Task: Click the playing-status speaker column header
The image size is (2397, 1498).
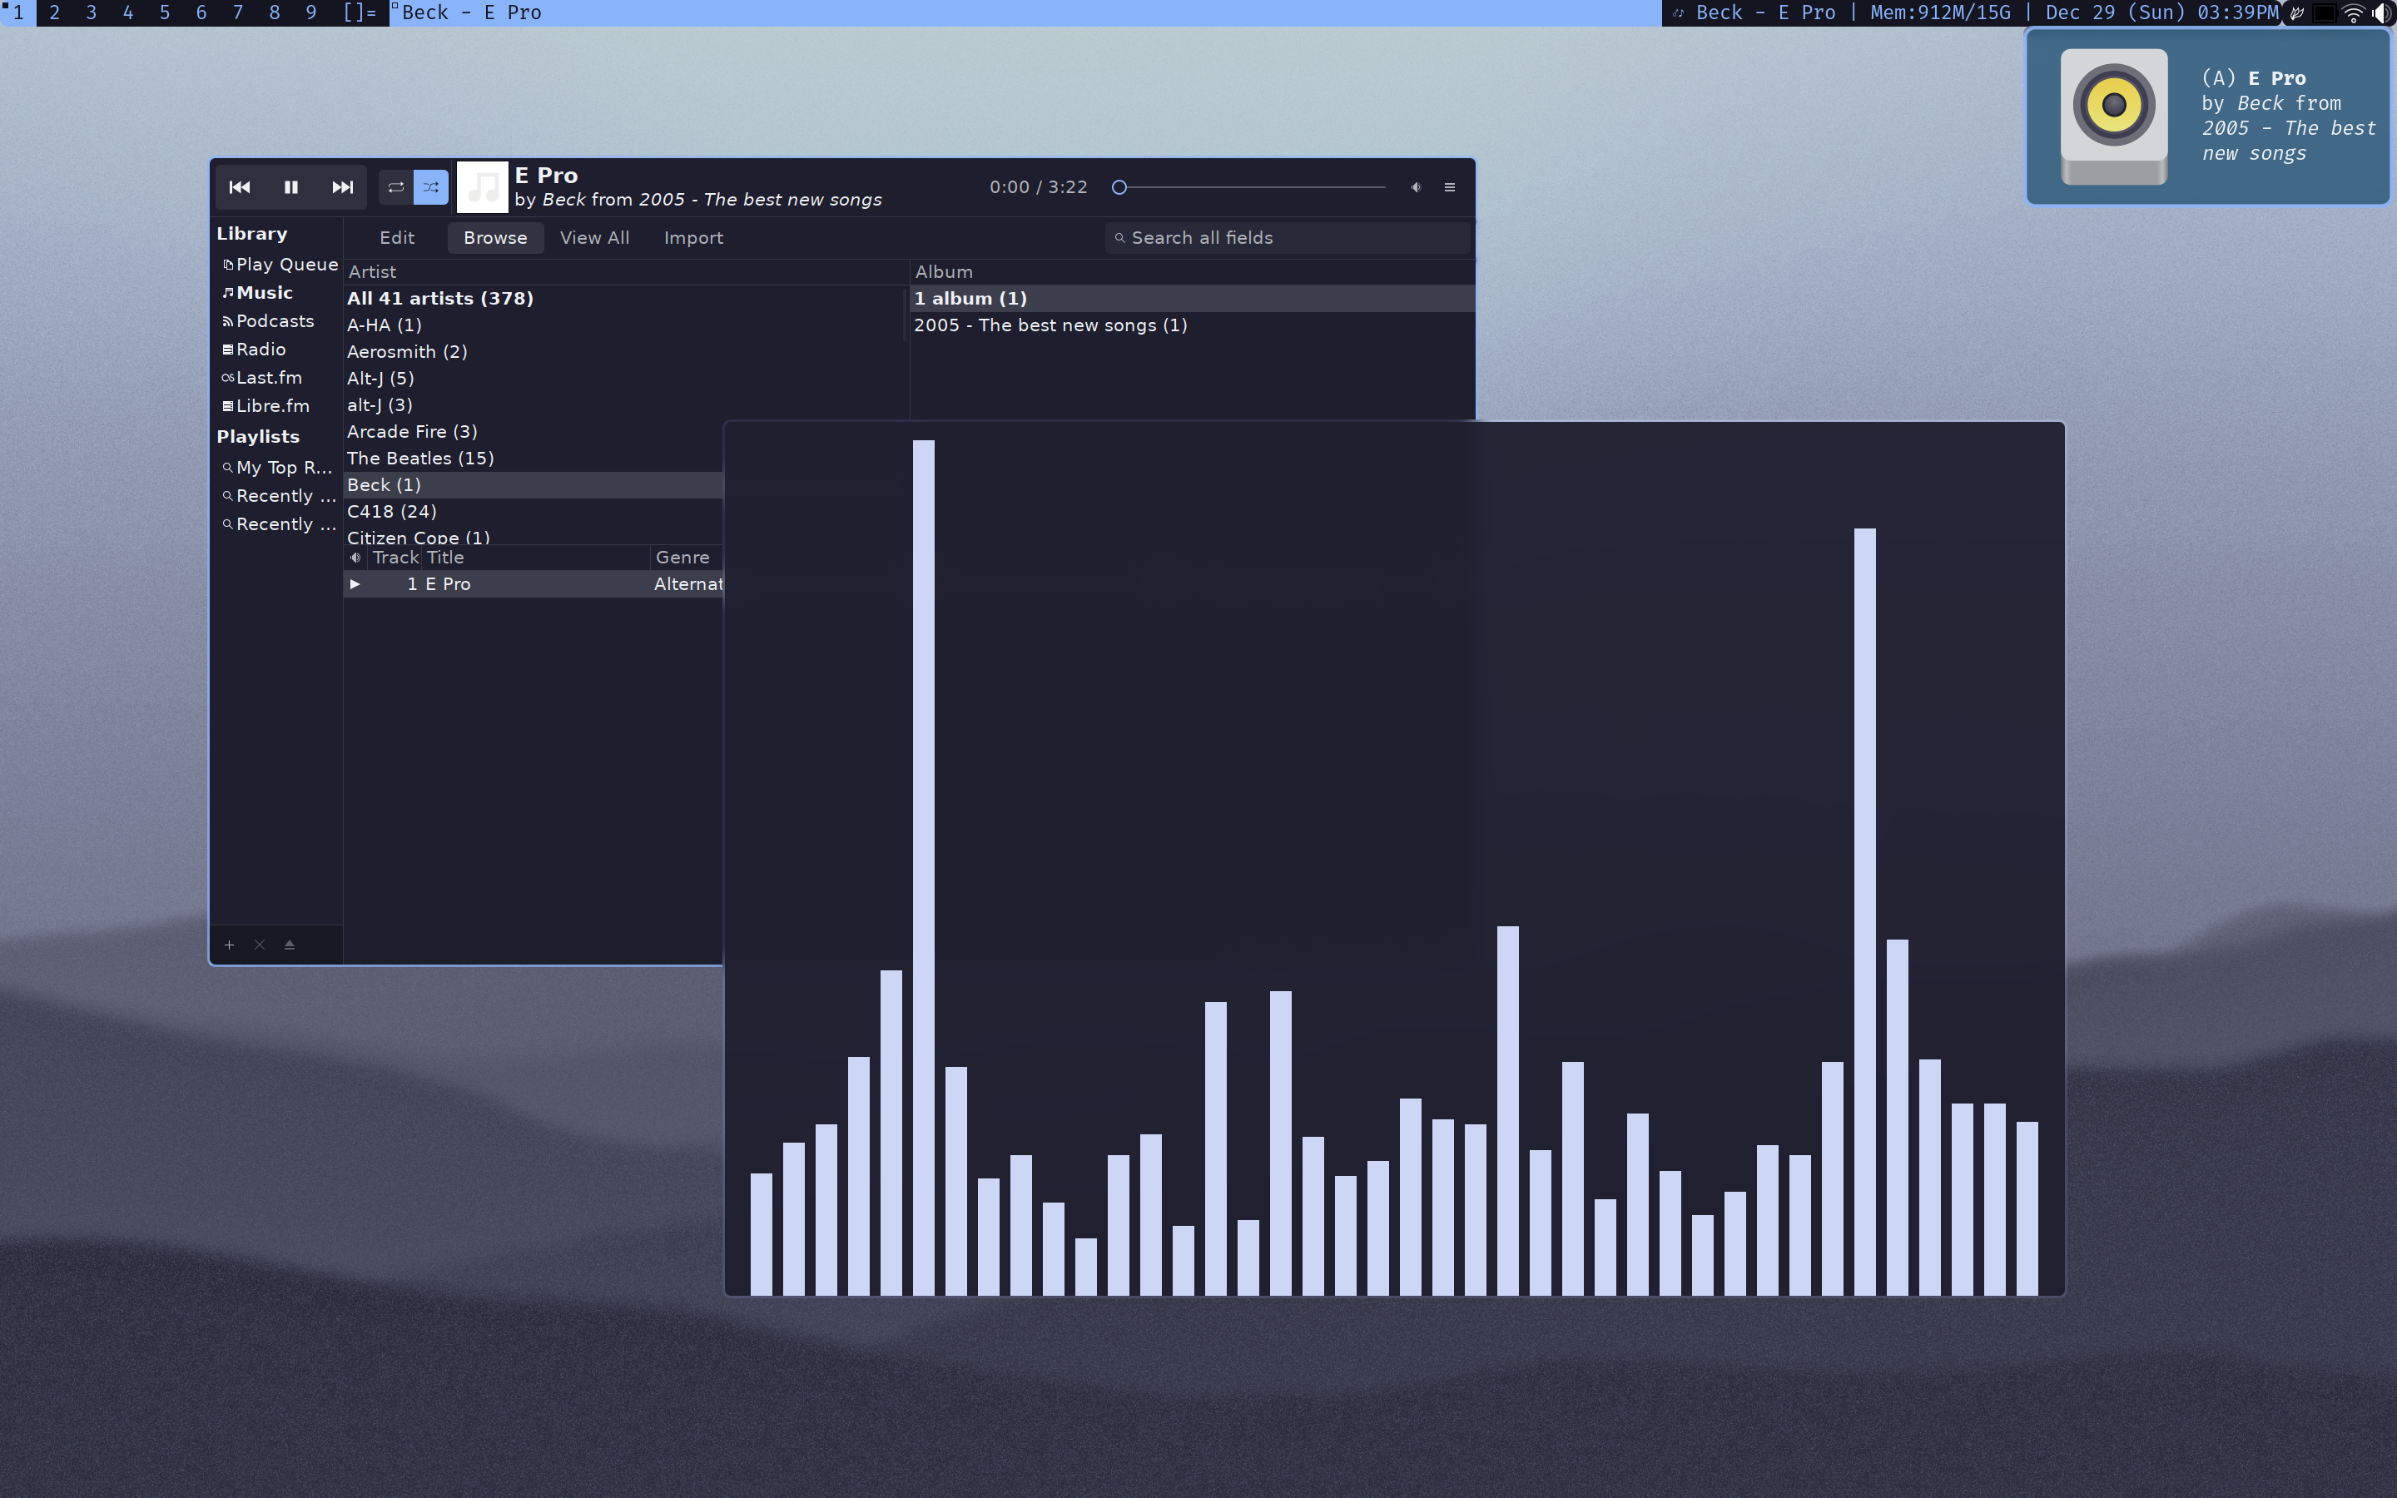Action: (355, 558)
